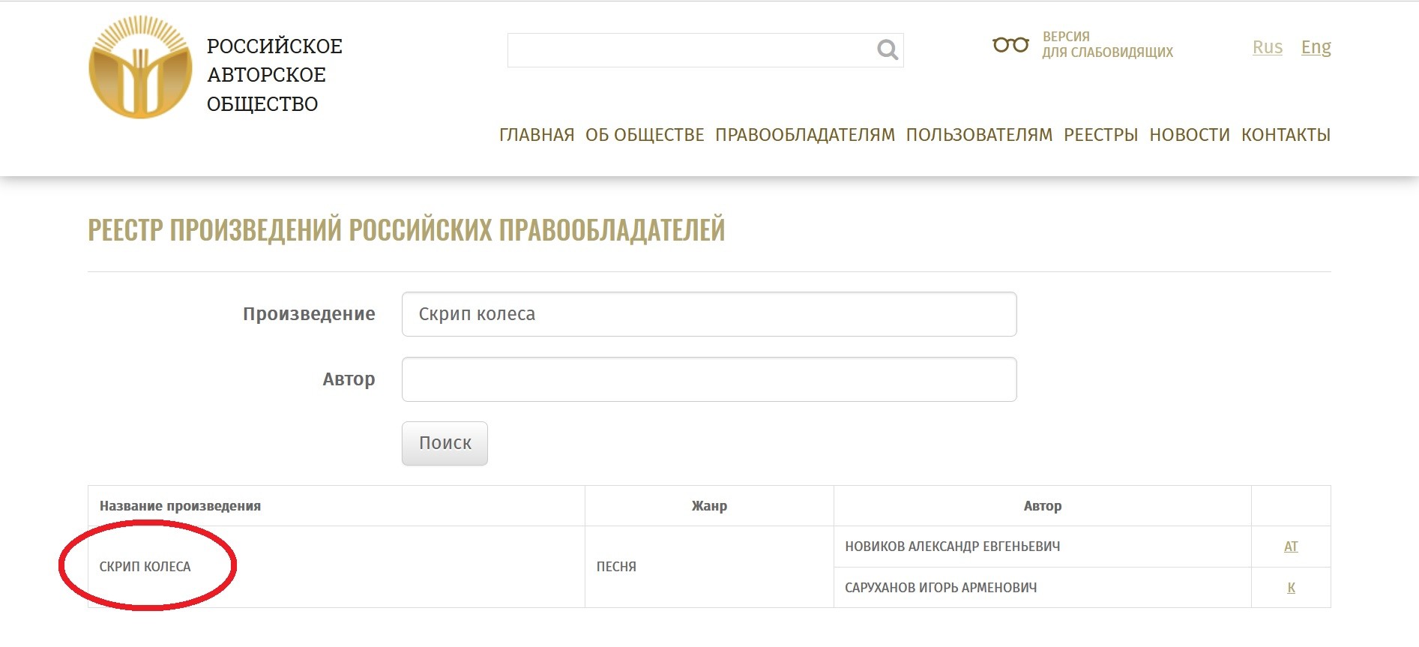
Task: Click the Автор field label in form
Action: tap(349, 379)
